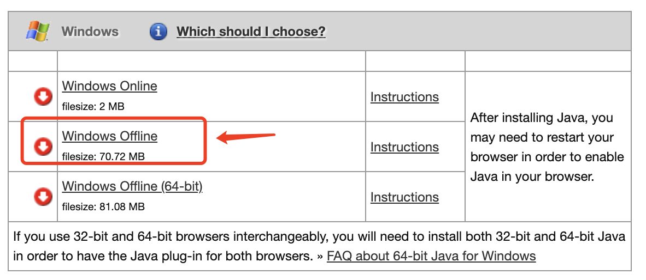Open the "Which should I choose?" link
Screen dimensions: 646x280
pos(251,32)
